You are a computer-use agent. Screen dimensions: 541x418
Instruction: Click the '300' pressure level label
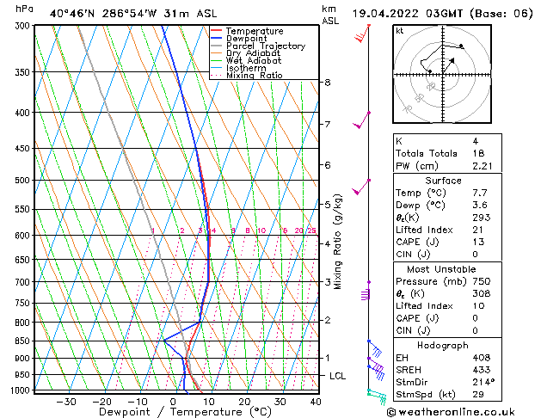(24, 26)
